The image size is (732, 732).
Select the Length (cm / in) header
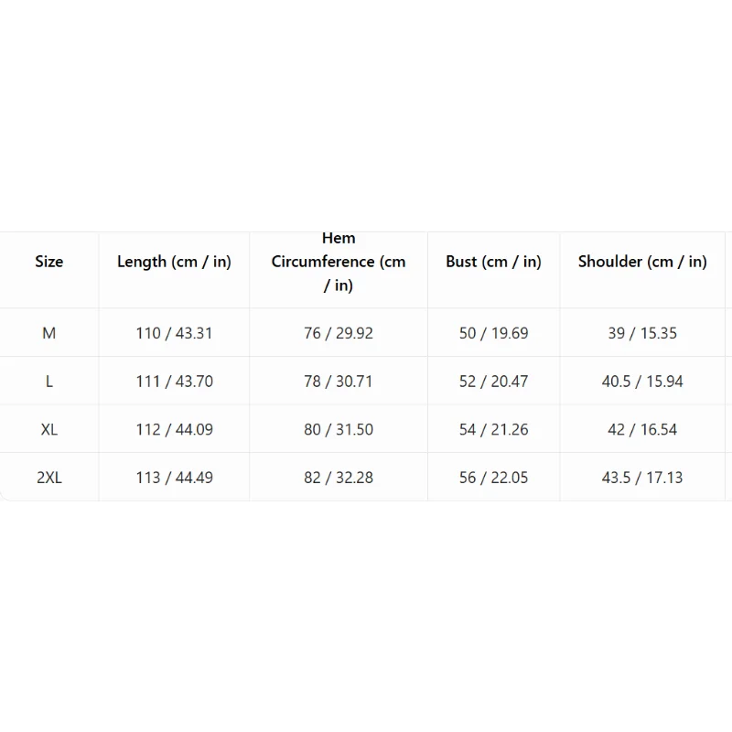[x=174, y=262]
